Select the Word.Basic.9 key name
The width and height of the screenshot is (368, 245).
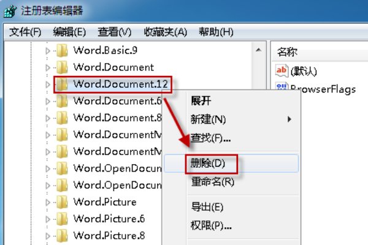pyautogui.click(x=105, y=50)
